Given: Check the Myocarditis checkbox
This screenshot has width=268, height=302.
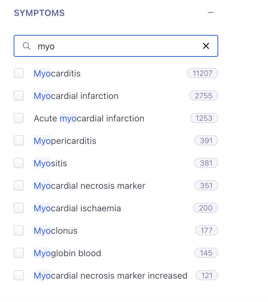Looking at the screenshot, I should [19, 73].
